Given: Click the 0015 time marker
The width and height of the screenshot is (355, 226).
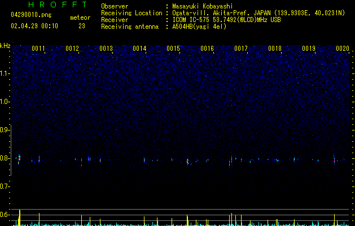Looking at the screenshot, I should pos(173,49).
